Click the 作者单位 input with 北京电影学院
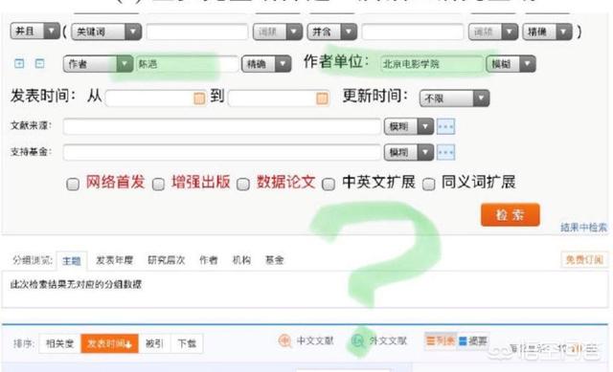This screenshot has width=613, height=372. click(x=431, y=64)
